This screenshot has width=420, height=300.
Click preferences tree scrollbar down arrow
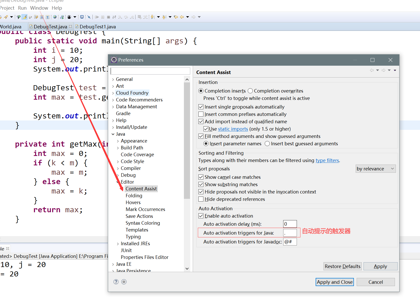pyautogui.click(x=187, y=269)
